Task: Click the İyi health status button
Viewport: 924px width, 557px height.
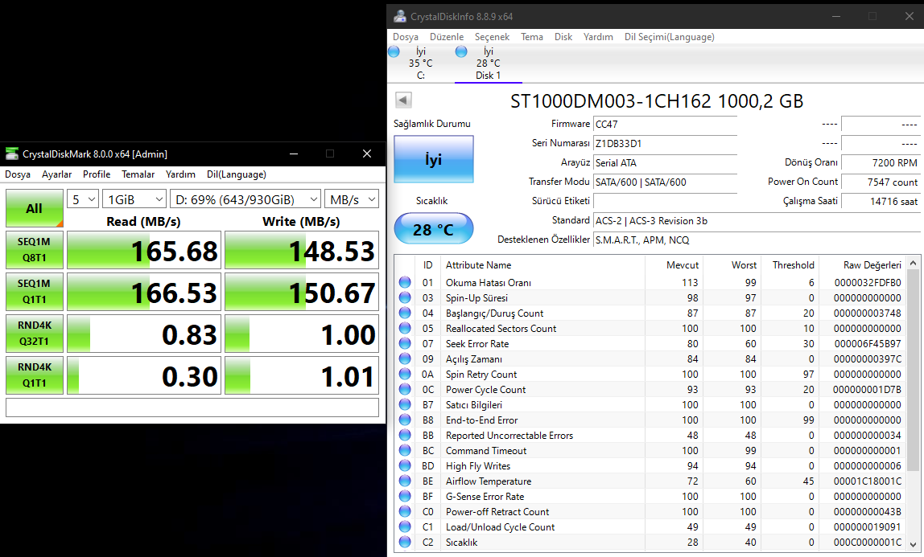Action: click(433, 160)
